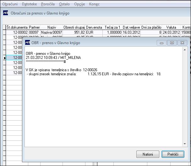Minimize the OBR prenos dialog

(x=161, y=43)
